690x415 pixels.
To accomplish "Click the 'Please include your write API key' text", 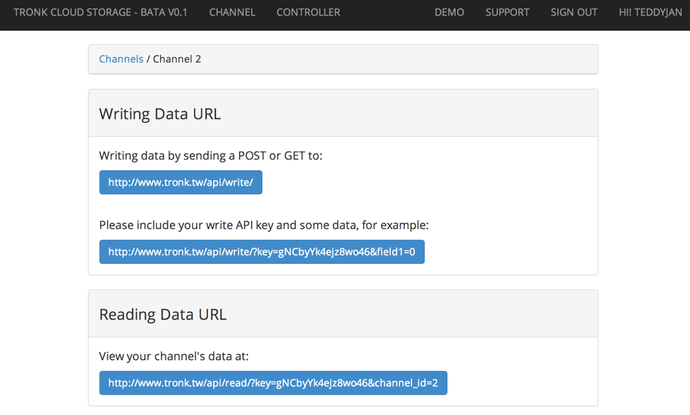I will [x=264, y=225].
